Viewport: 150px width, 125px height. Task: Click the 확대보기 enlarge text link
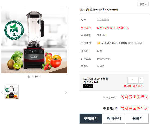(x=36, y=77)
